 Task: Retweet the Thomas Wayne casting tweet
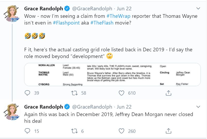[x=74, y=93]
